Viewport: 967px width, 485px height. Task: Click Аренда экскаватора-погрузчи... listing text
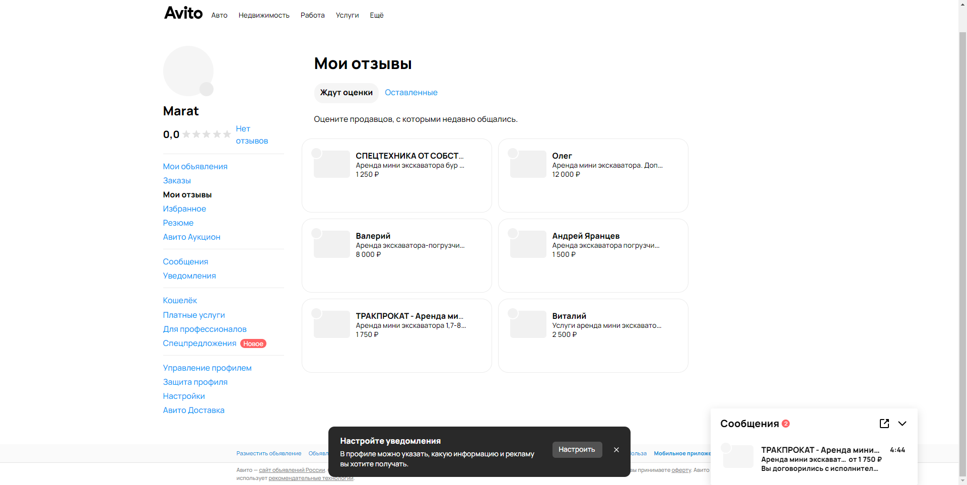(410, 245)
